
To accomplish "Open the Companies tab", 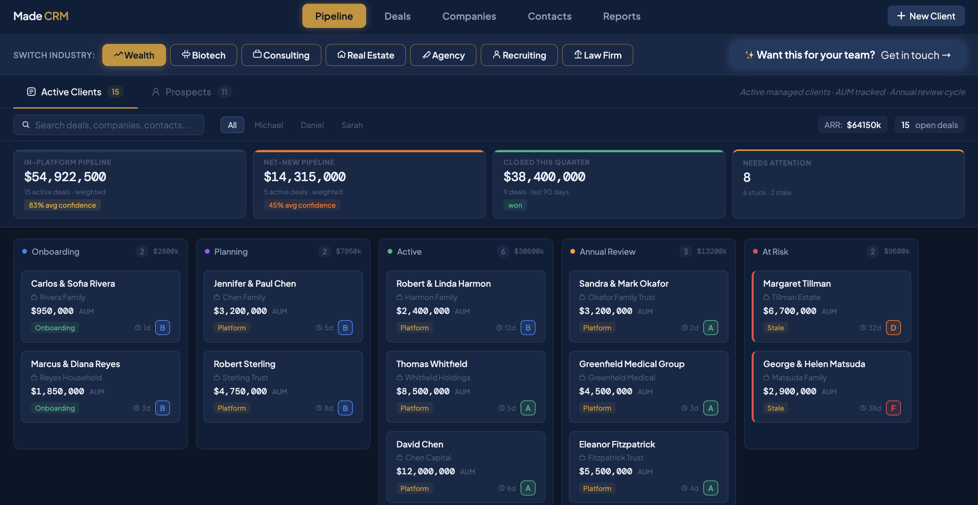I will click(469, 16).
